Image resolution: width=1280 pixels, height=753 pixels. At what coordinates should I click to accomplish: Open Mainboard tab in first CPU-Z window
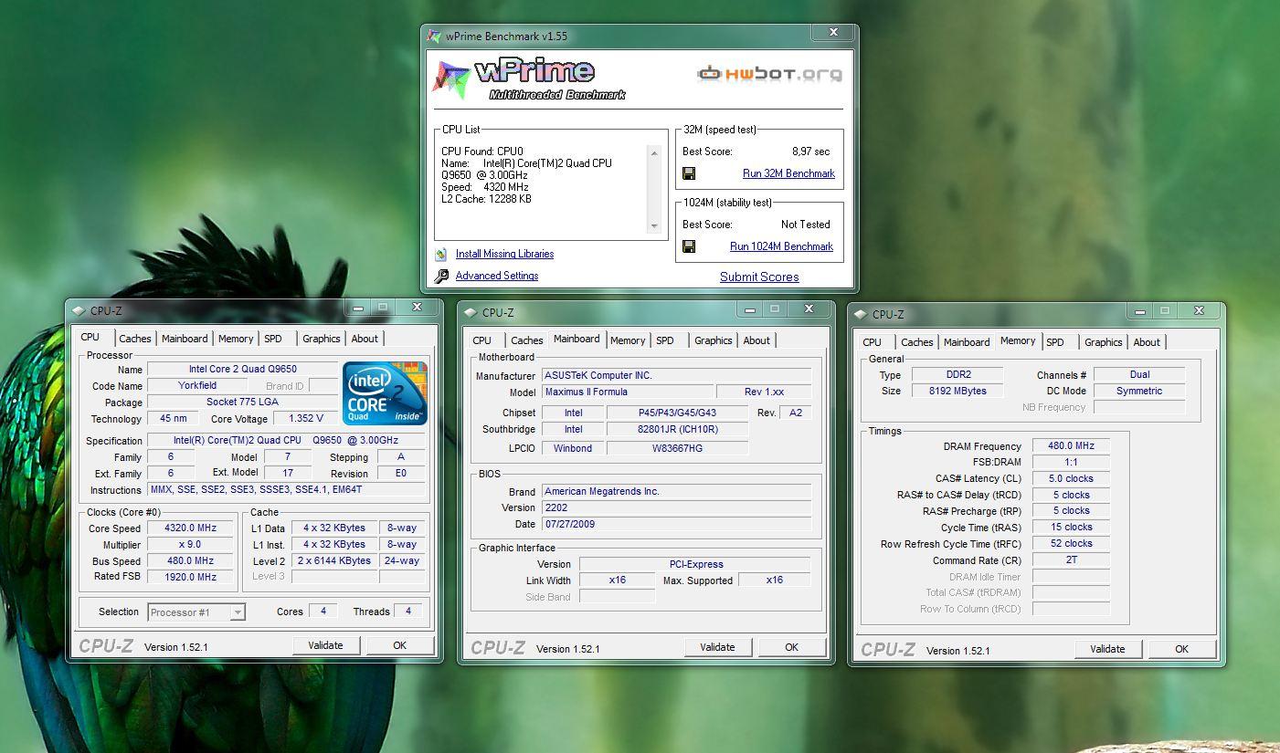coord(185,339)
